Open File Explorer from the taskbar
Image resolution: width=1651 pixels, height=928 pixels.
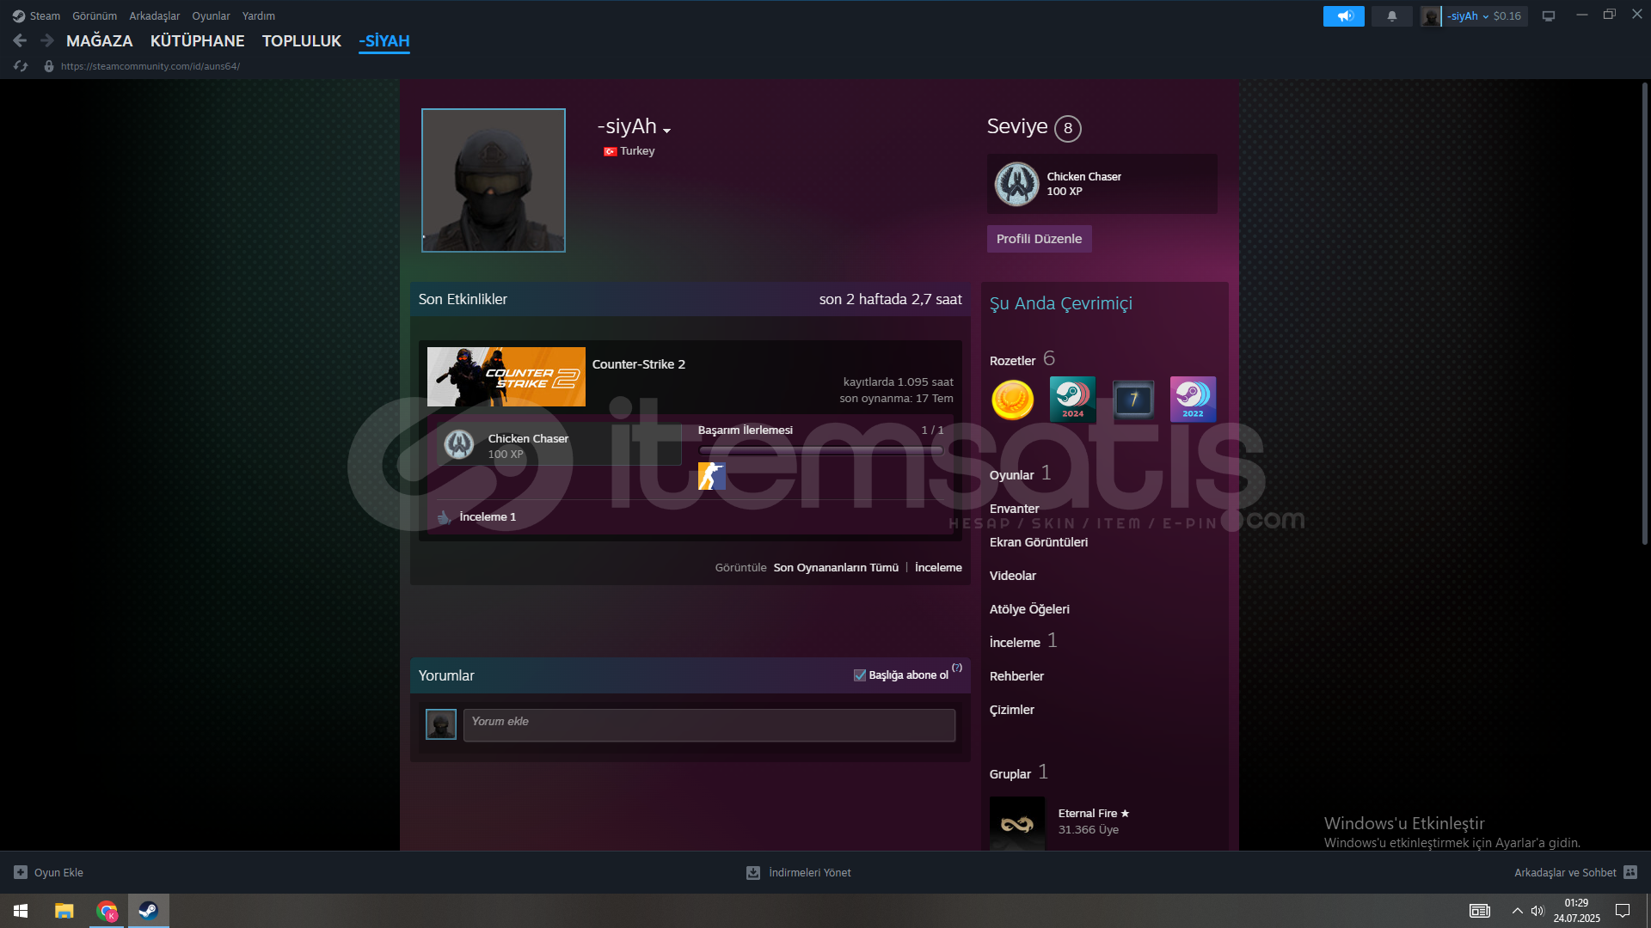(64, 911)
